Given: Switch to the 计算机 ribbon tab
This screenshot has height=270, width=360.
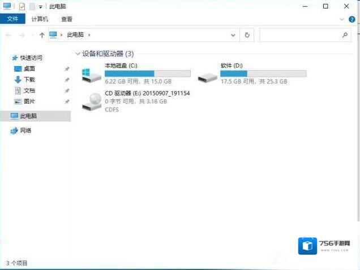Looking at the screenshot, I should [x=40, y=19].
